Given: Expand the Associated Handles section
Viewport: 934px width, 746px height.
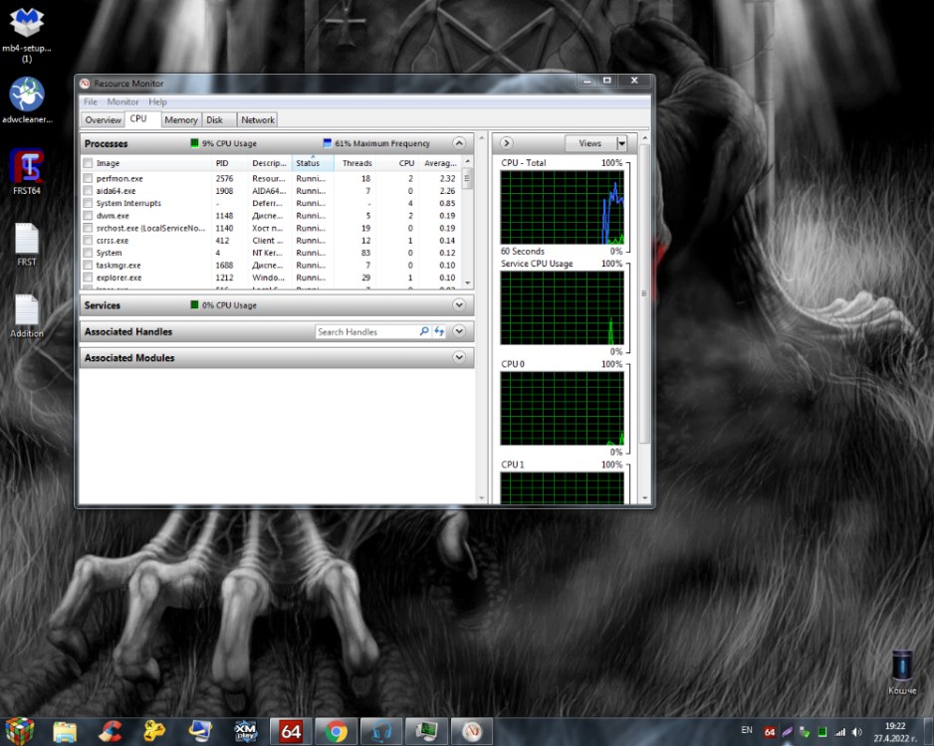Looking at the screenshot, I should tap(459, 331).
